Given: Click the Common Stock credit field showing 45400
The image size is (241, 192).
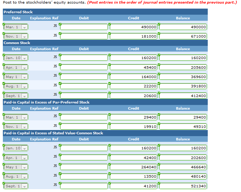Looking at the screenshot, I should click(133, 67).
